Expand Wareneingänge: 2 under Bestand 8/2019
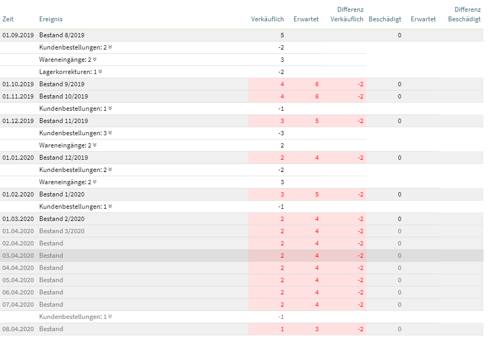This screenshot has width=492, height=345. click(95, 60)
